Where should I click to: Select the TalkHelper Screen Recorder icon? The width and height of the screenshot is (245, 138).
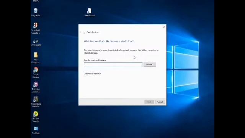36,87
